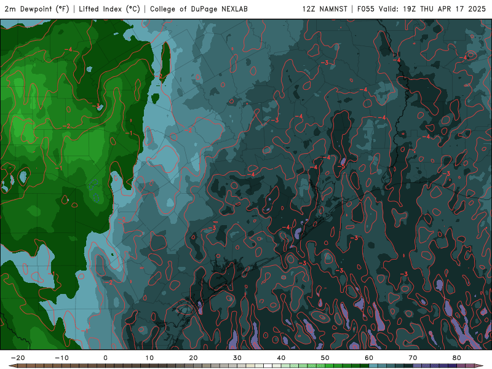Click the "12Z NAMNST" model run label
Viewport: 492px width, 369px height.
(325, 9)
